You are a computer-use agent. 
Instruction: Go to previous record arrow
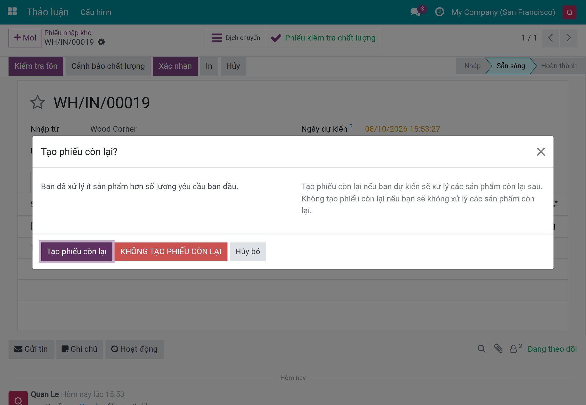tap(551, 38)
